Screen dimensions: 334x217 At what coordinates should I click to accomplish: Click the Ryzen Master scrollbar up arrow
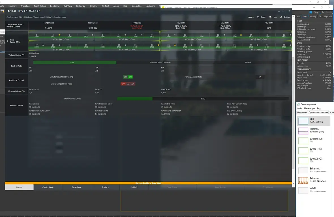coord(293,16)
